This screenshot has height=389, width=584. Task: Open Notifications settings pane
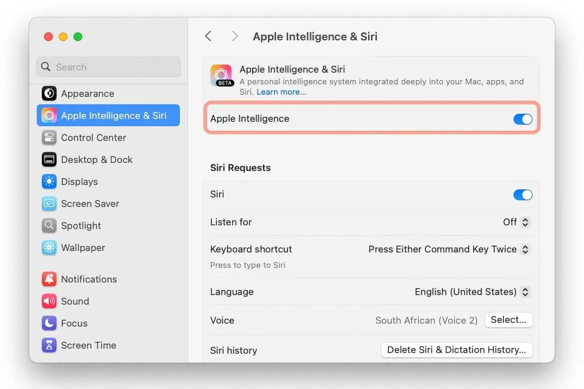click(109, 279)
